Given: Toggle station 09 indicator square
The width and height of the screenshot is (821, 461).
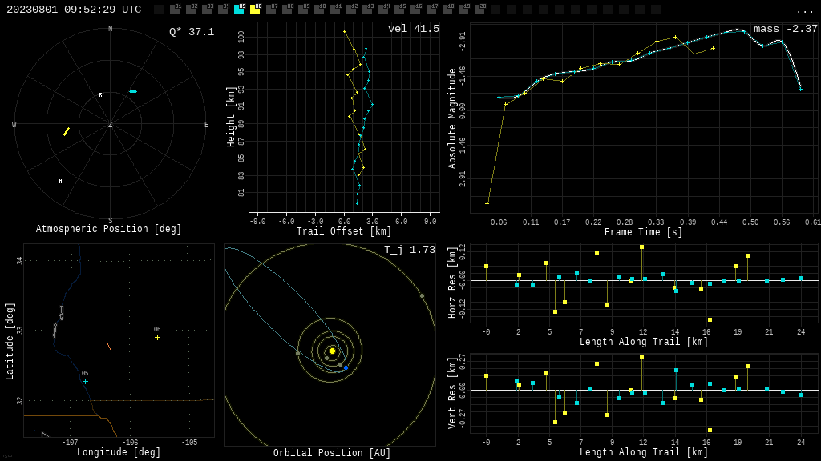Looking at the screenshot, I should point(304,10).
